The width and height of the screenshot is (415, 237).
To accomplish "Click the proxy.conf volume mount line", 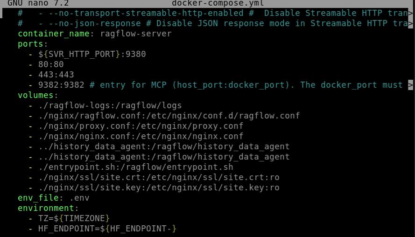I will 141,126.
